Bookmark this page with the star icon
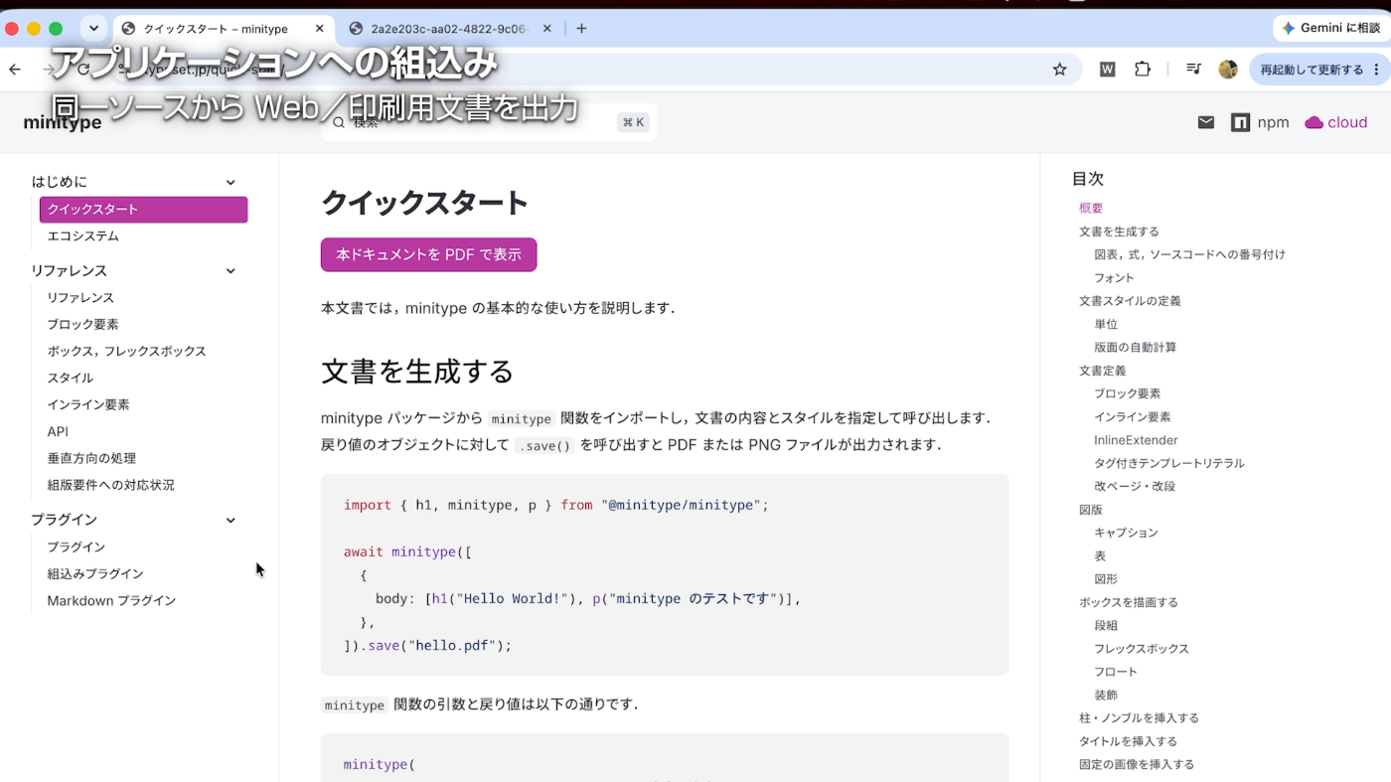1391x782 pixels. 1060,70
